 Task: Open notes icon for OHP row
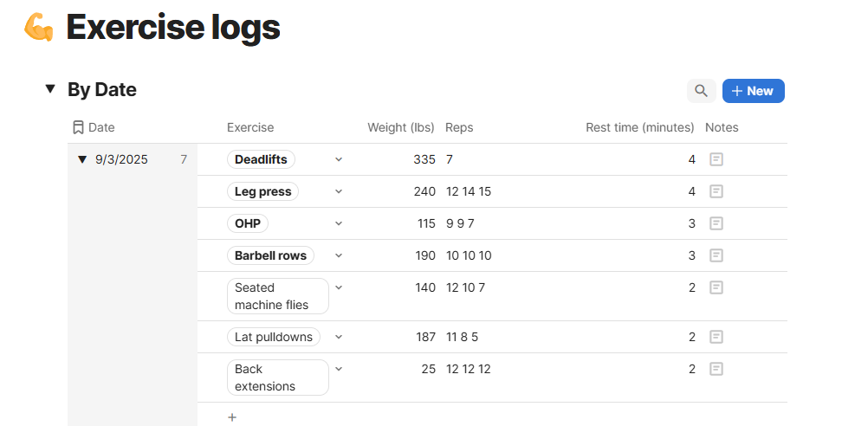[716, 223]
